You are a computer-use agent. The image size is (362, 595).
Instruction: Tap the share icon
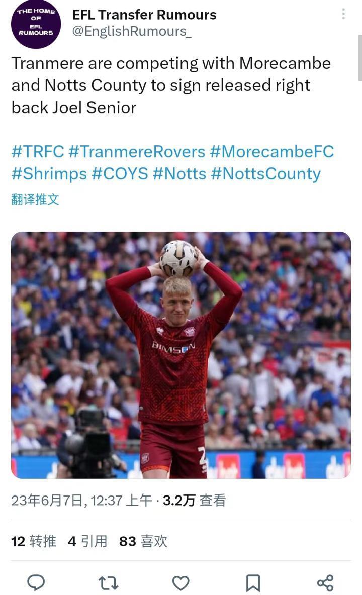pyautogui.click(x=325, y=583)
